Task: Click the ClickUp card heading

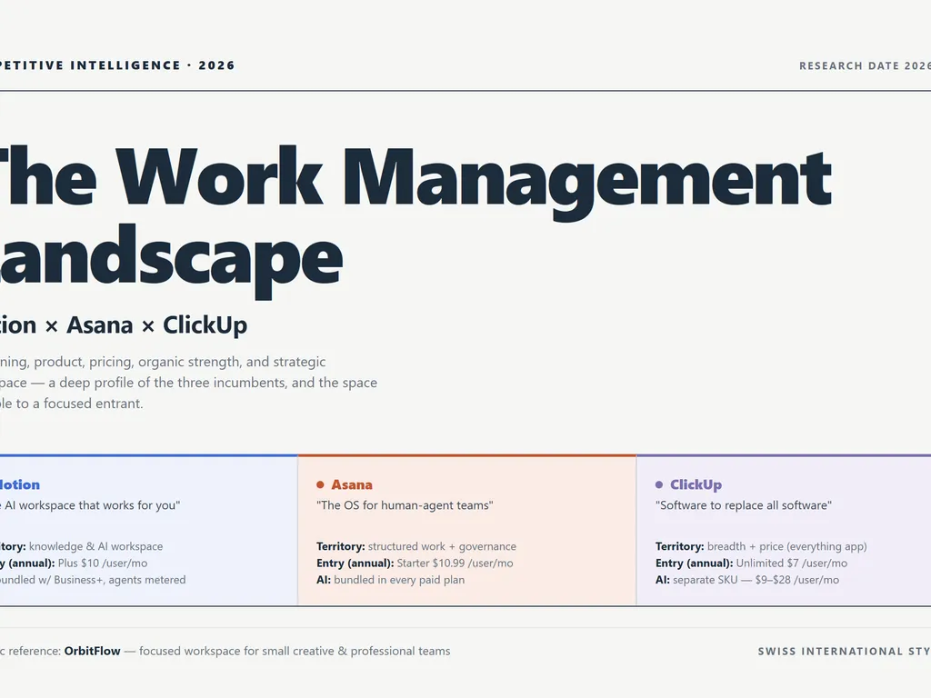Action: (696, 484)
